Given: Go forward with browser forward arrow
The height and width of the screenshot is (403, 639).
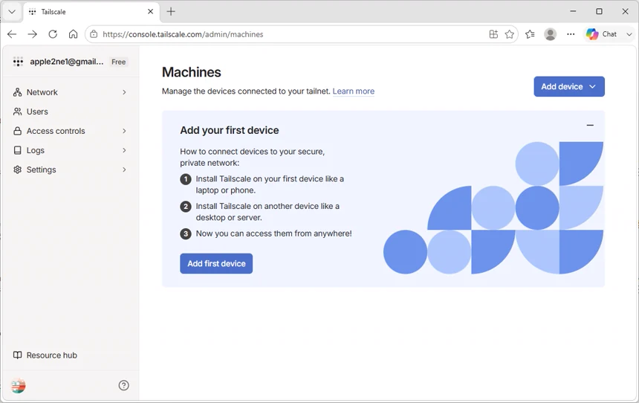Looking at the screenshot, I should pyautogui.click(x=32, y=34).
